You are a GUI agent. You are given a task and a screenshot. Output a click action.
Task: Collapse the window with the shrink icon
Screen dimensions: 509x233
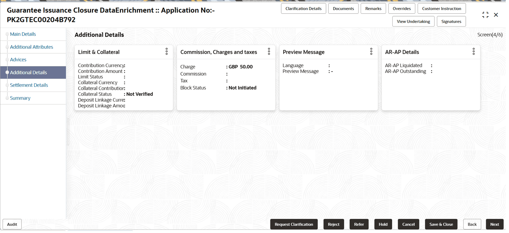[x=485, y=15]
